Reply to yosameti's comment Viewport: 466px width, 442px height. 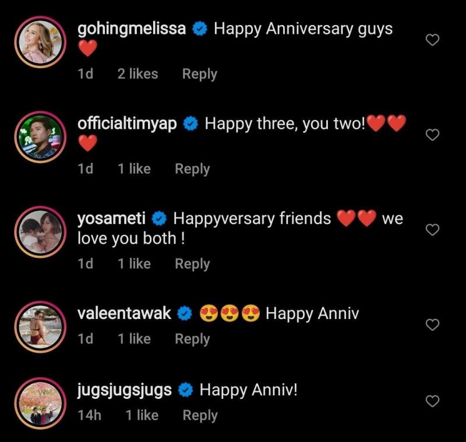[192, 264]
